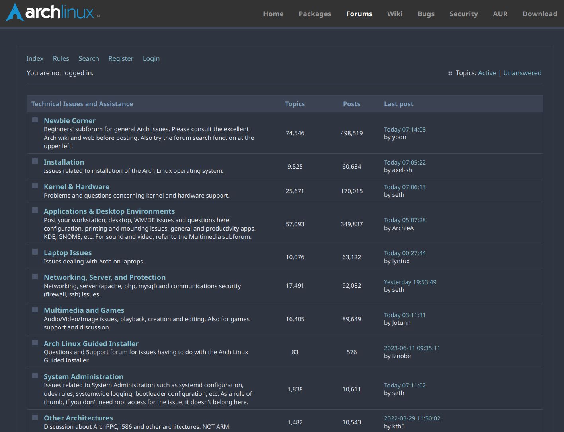Open the Arch Linux Guided Installer forum
Screen dimensions: 564x432
pyautogui.click(x=91, y=343)
